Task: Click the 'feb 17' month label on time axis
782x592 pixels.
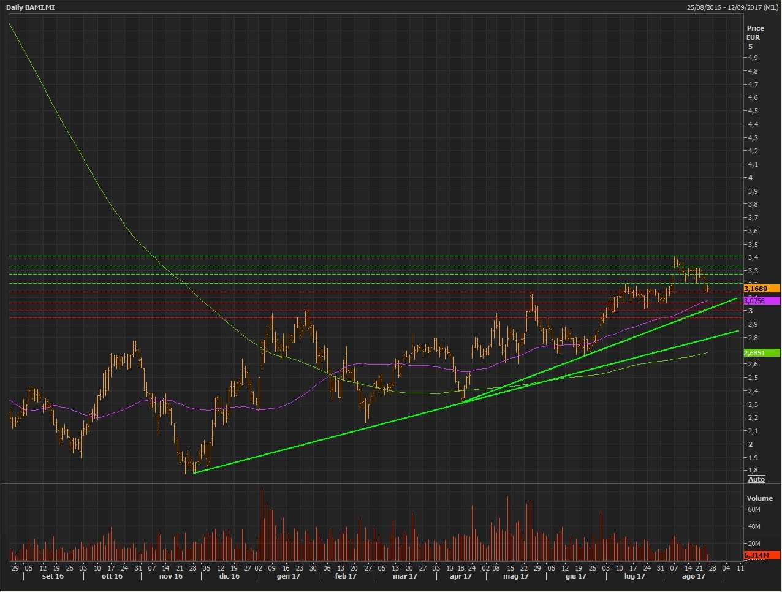Action: [x=346, y=576]
